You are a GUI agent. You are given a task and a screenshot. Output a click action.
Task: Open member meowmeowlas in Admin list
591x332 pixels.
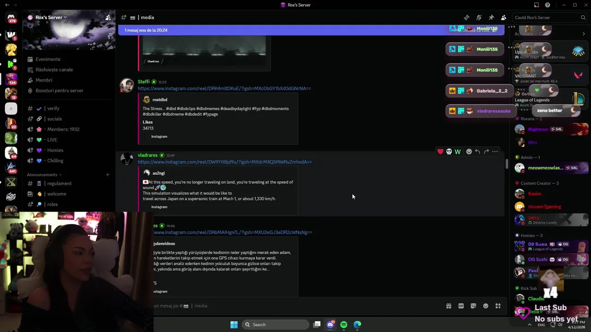click(x=551, y=168)
